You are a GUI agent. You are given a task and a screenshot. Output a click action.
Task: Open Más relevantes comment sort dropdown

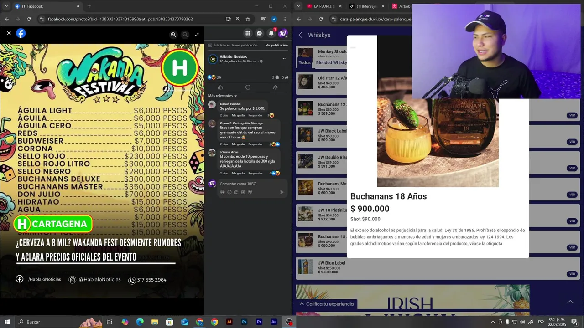click(x=223, y=96)
